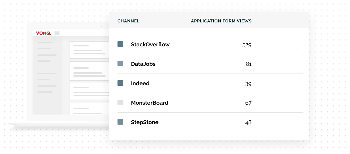Click the 48 views value for StepStone
350x154 pixels.
[x=248, y=122]
